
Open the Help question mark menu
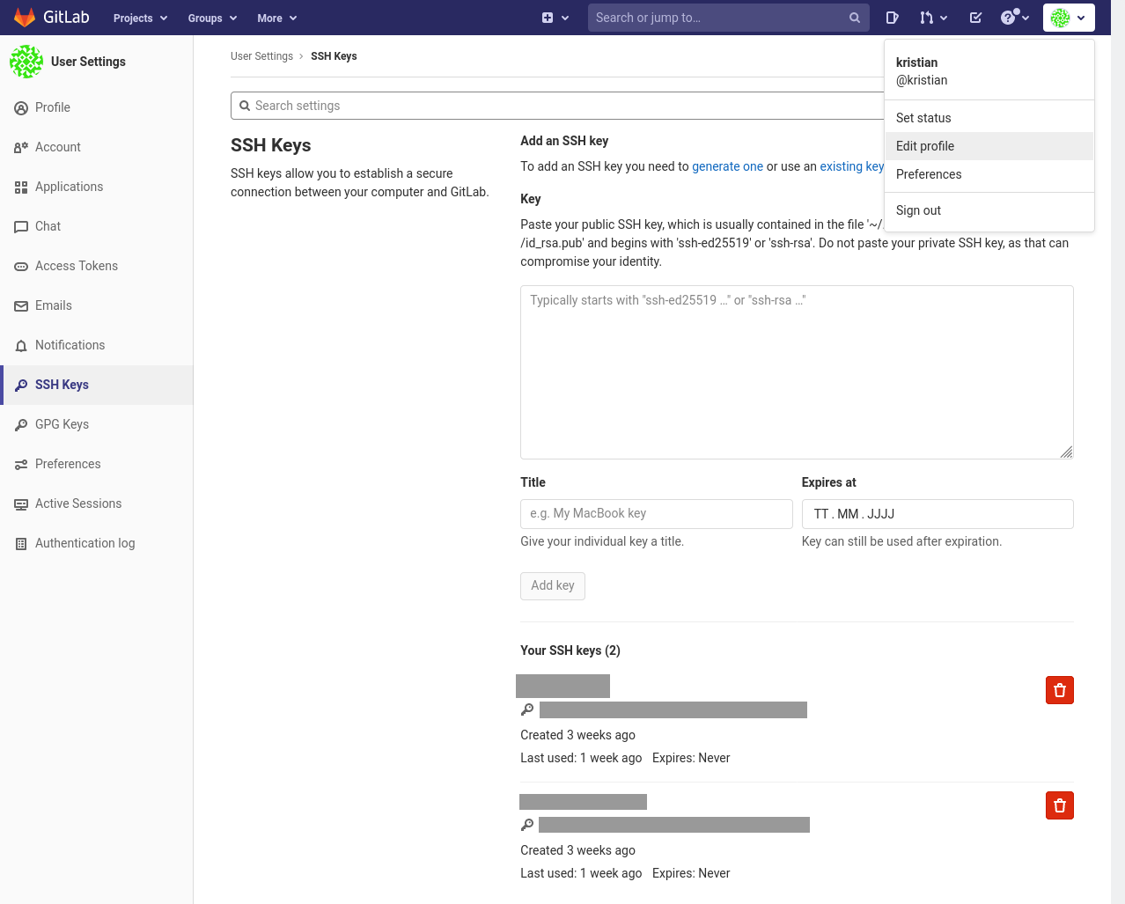(1014, 18)
